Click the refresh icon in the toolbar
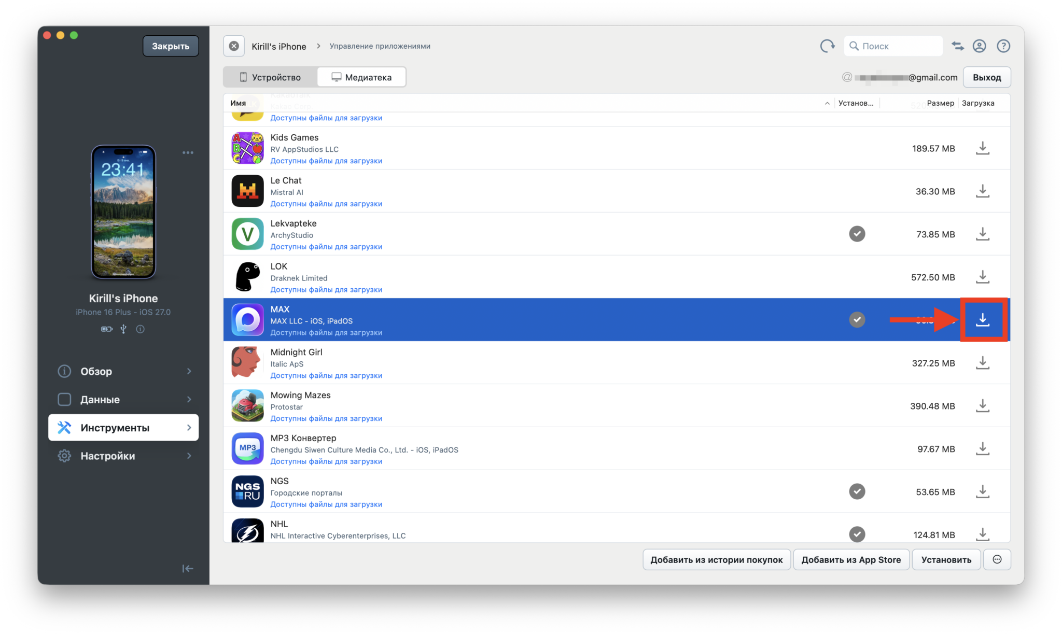The image size is (1062, 634). [x=827, y=46]
